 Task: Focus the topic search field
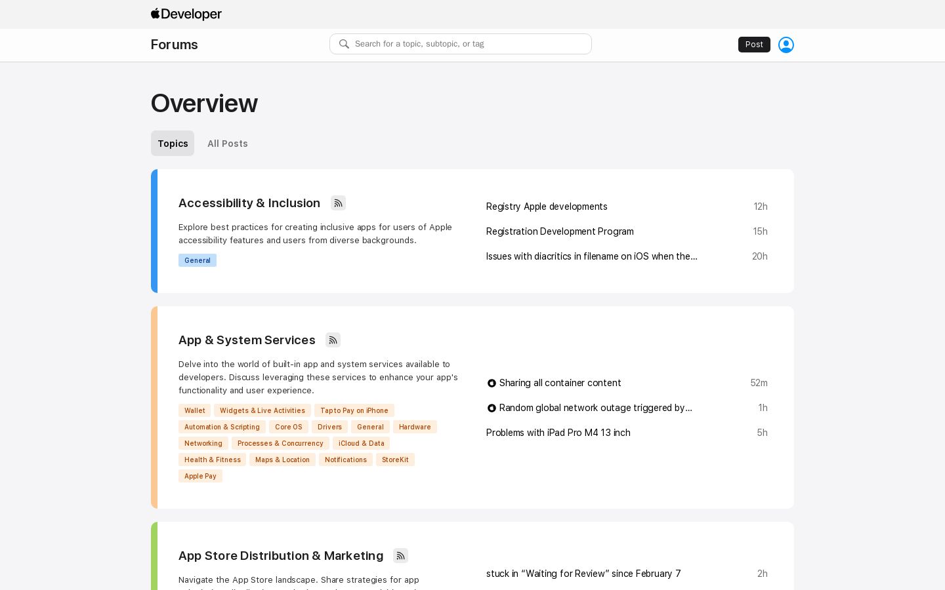pyautogui.click(x=461, y=44)
